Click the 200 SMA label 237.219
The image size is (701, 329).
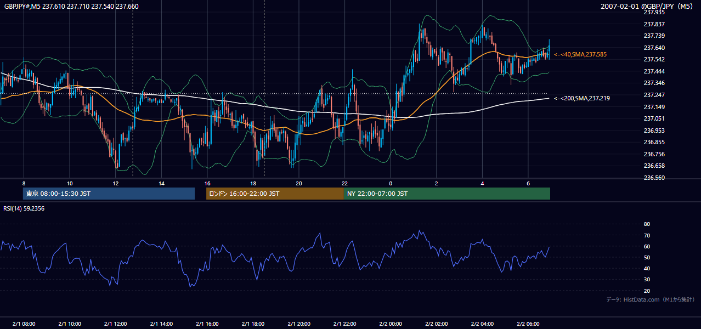coord(581,99)
